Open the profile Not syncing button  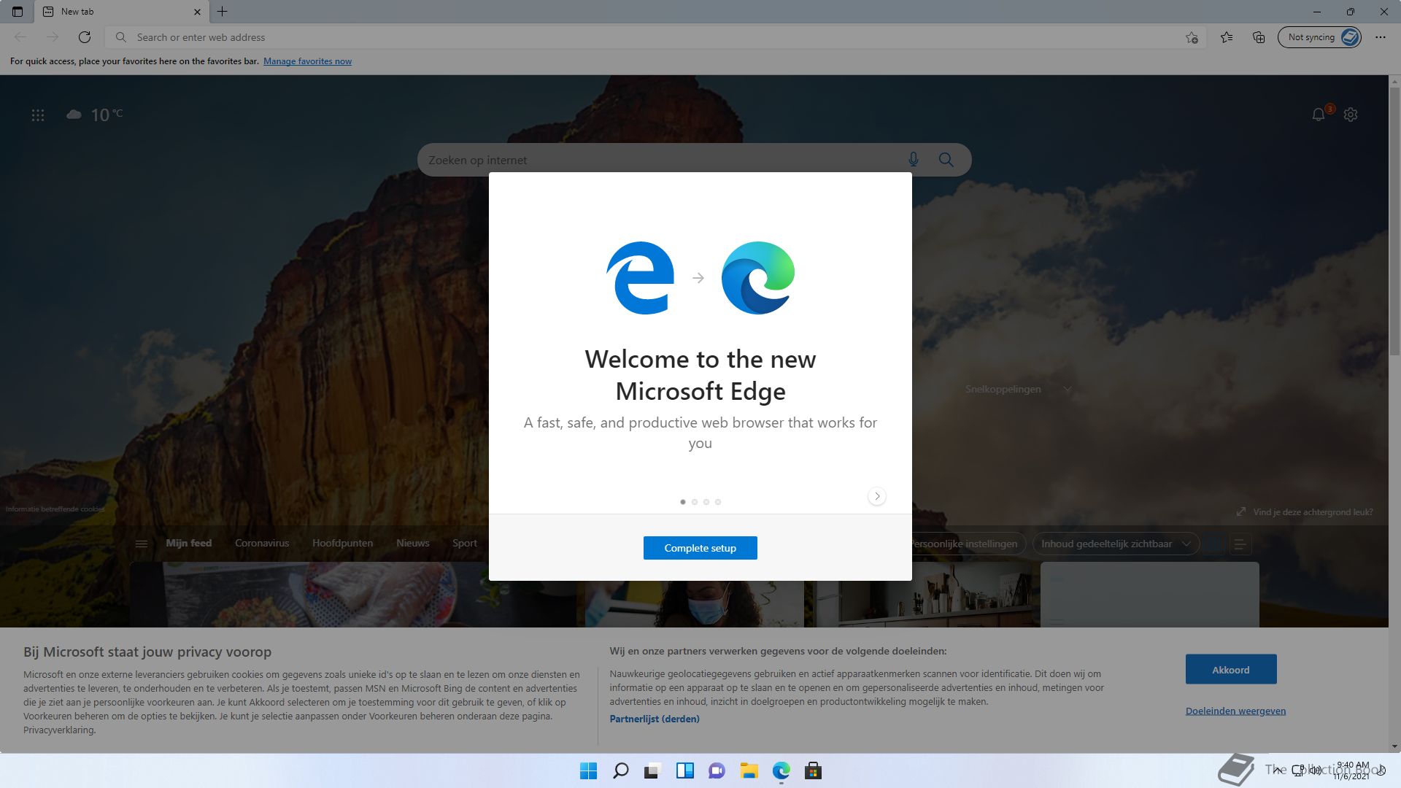click(1319, 37)
